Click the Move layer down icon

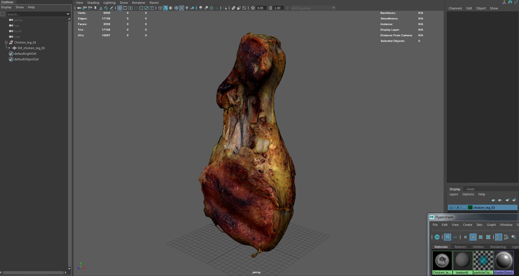(500, 200)
